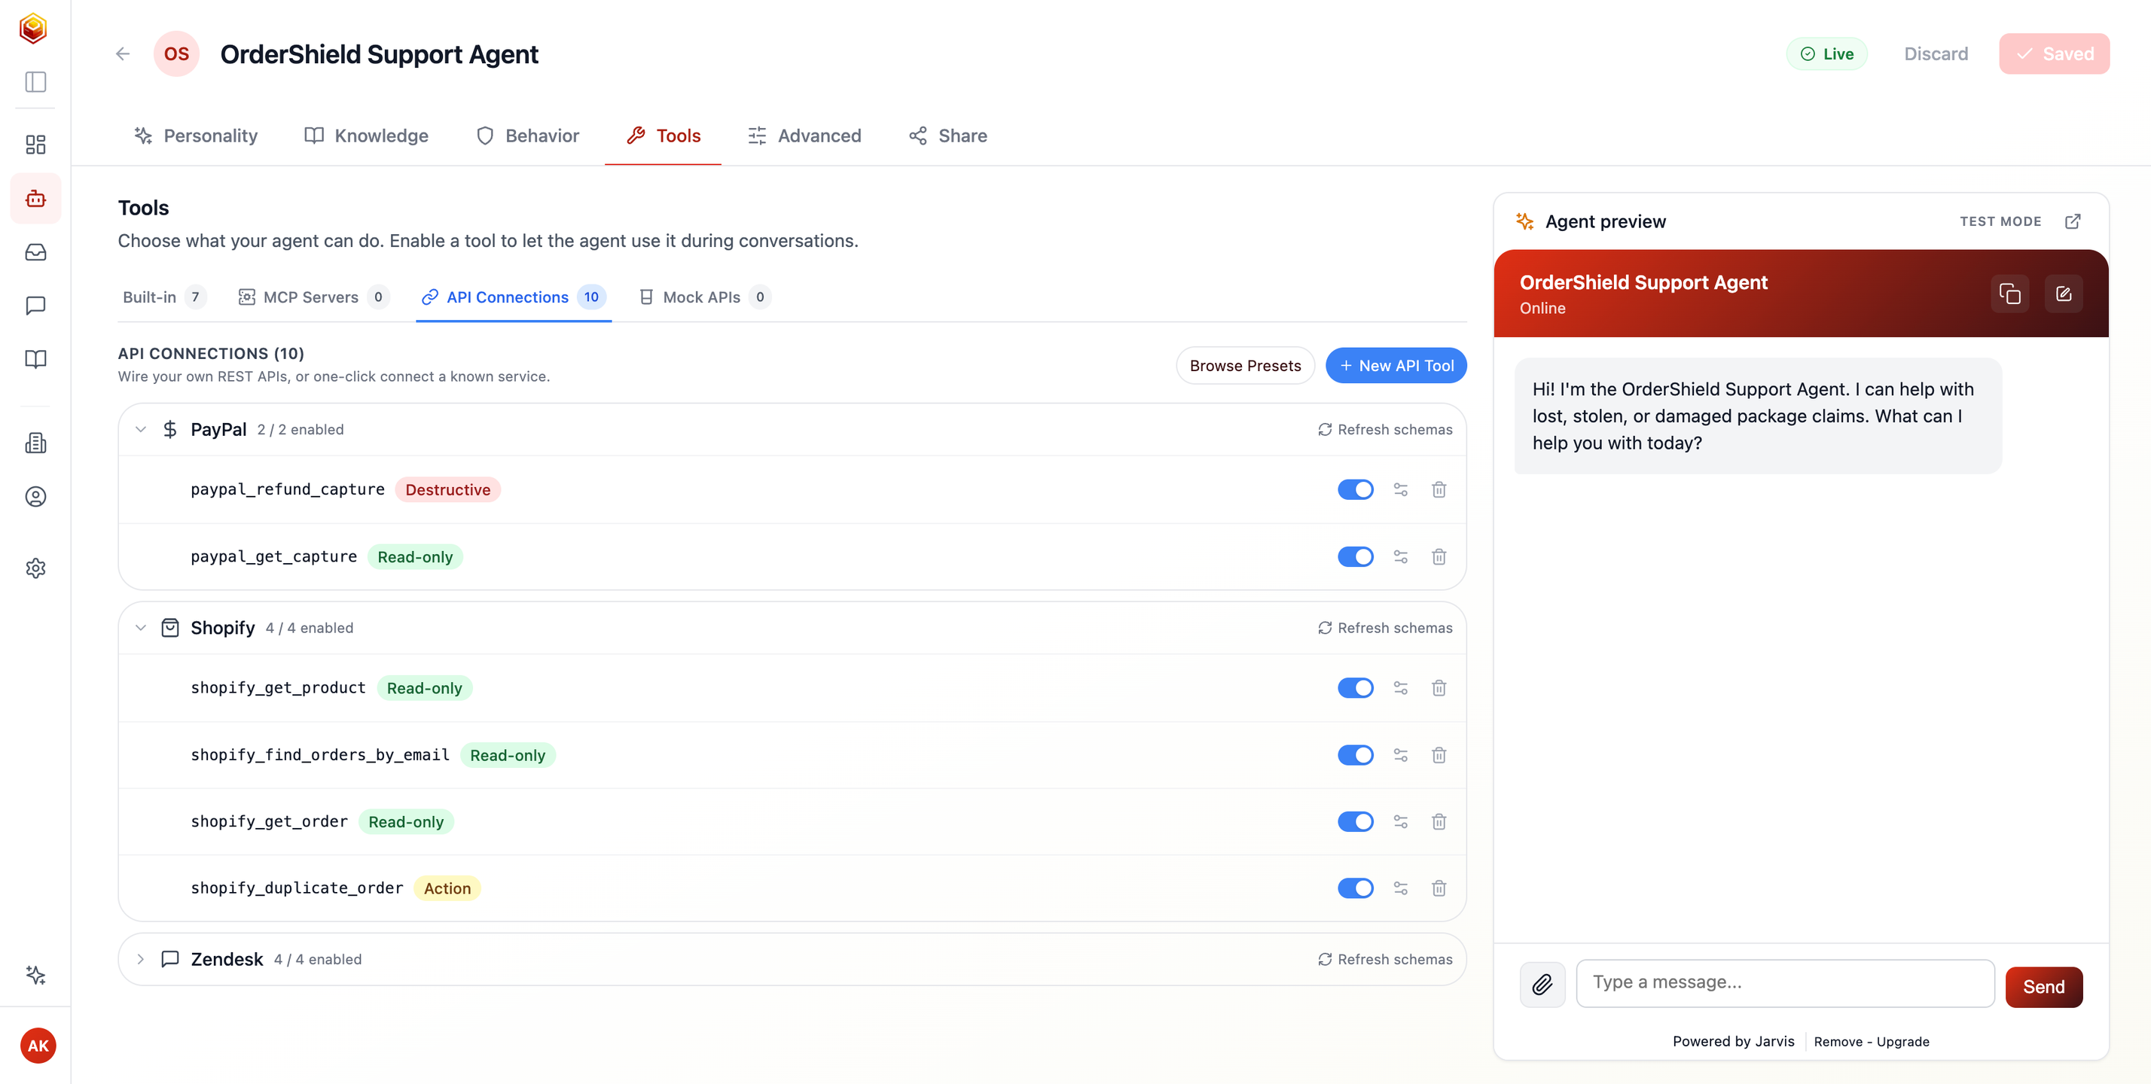2151x1084 pixels.
Task: Click the Saved button
Action: (2054, 54)
